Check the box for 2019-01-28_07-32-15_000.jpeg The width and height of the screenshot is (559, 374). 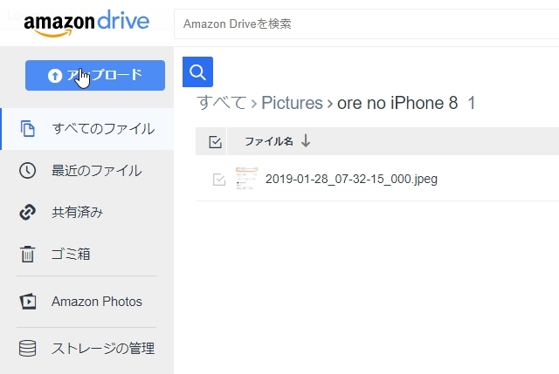tap(219, 180)
